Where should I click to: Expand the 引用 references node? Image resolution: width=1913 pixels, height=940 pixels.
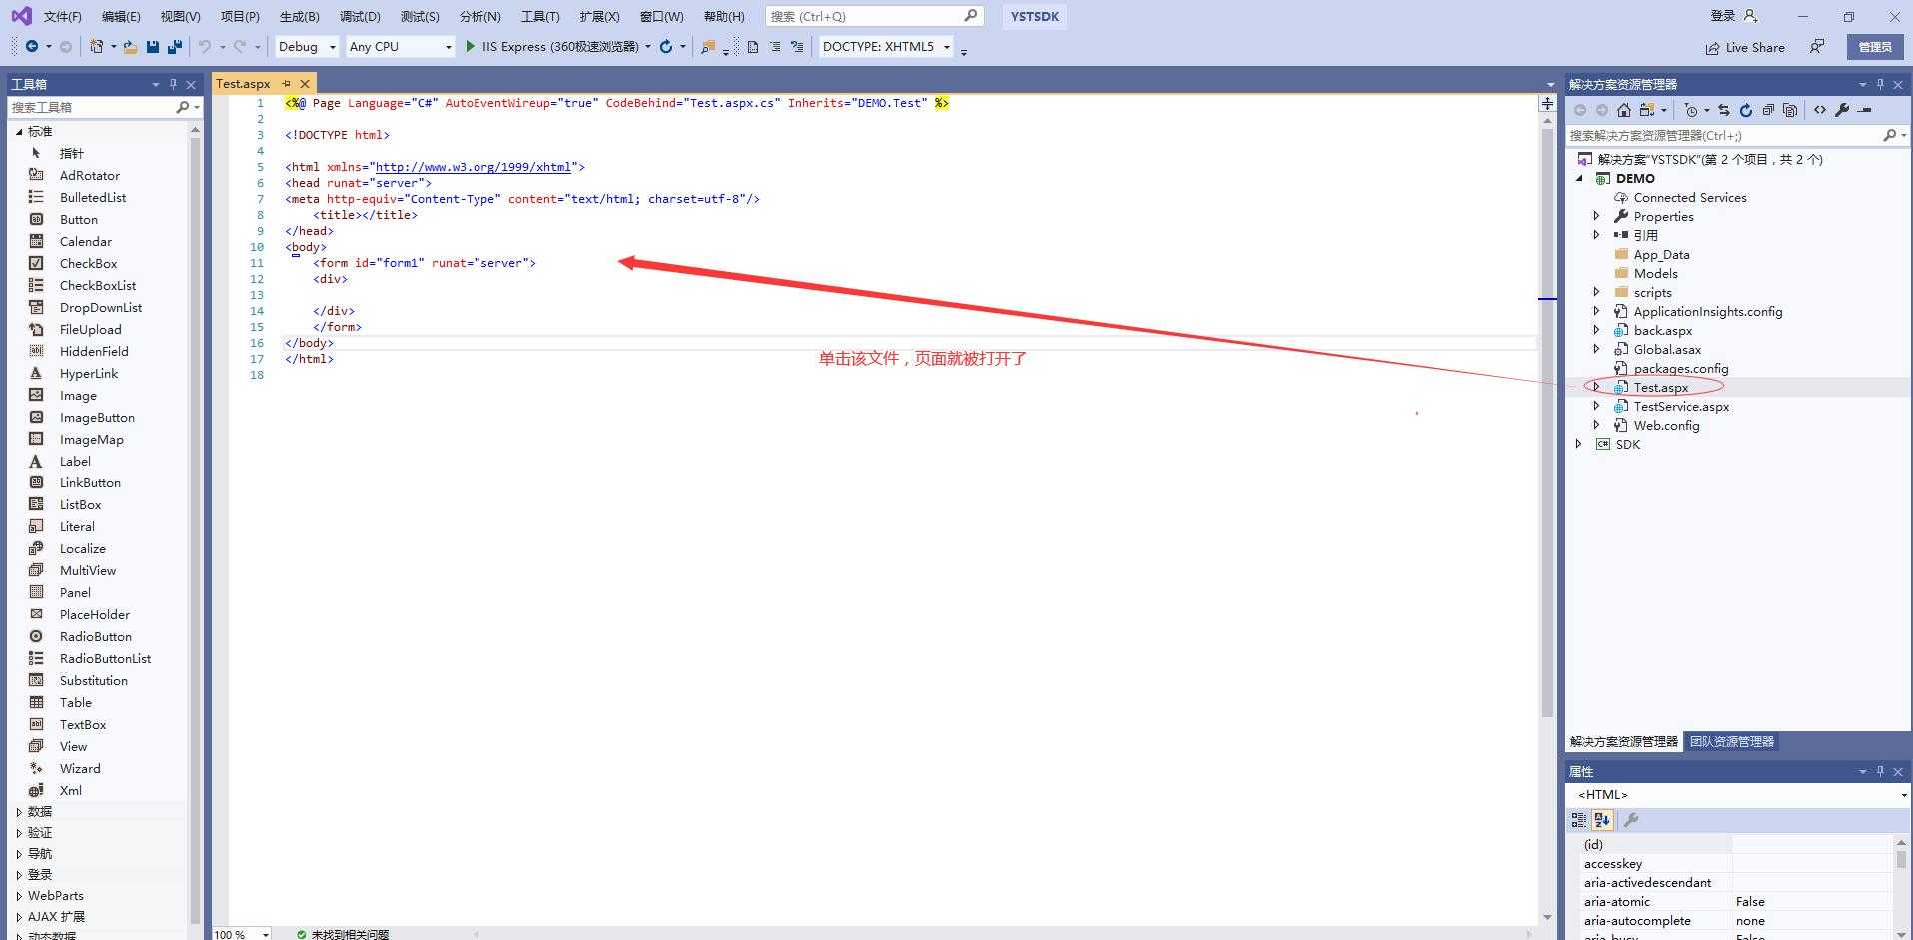click(1596, 235)
